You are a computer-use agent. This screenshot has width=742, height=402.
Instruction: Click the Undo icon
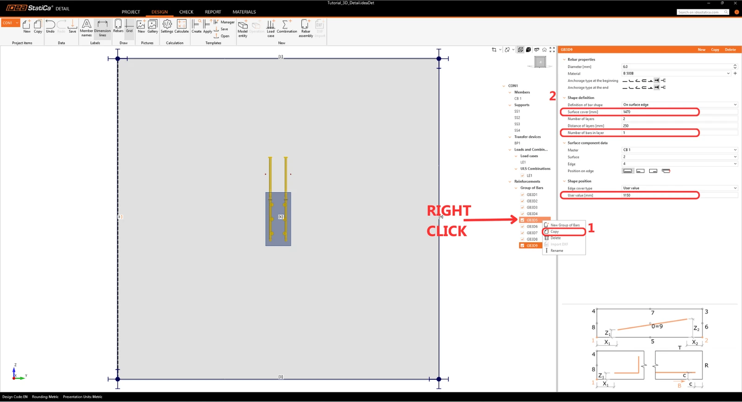click(x=50, y=26)
